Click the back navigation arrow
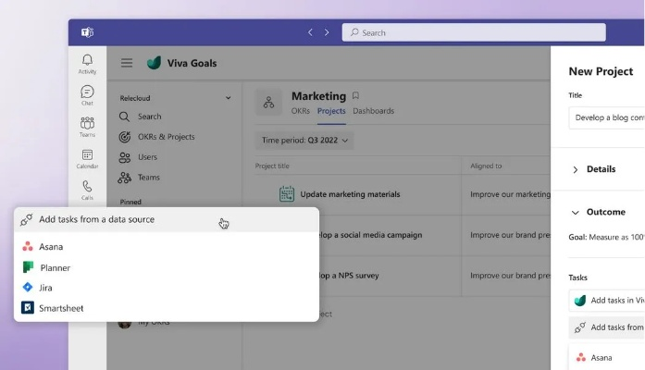645x370 pixels. click(x=310, y=32)
